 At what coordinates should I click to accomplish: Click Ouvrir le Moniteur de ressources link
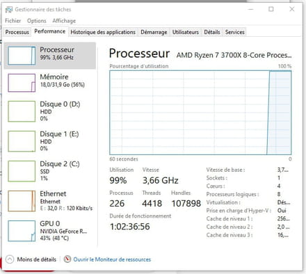coord(112,259)
